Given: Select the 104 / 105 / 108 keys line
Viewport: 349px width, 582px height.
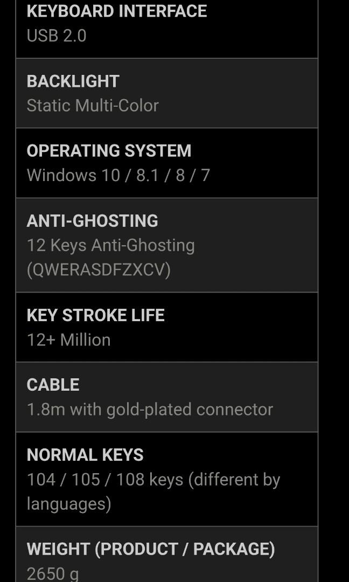Looking at the screenshot, I should pyautogui.click(x=105, y=480).
